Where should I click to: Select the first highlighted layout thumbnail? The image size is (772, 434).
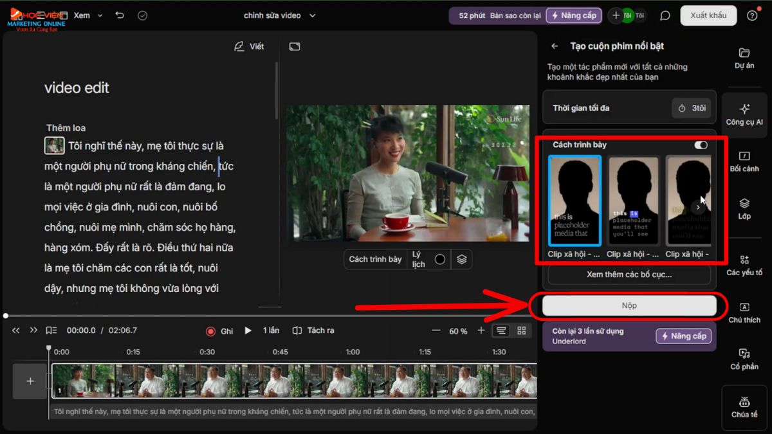(575, 201)
